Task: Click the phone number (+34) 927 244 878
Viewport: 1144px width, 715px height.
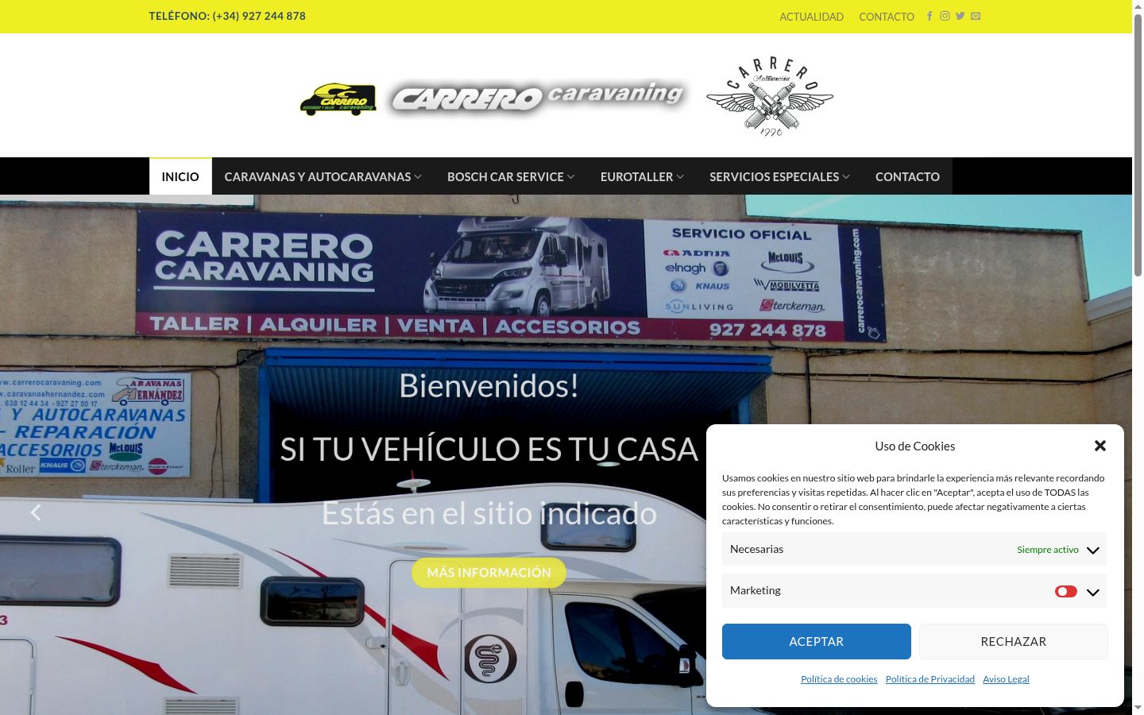Action: coord(259,16)
